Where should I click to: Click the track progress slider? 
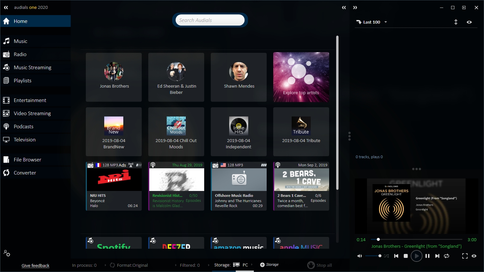[417, 239]
